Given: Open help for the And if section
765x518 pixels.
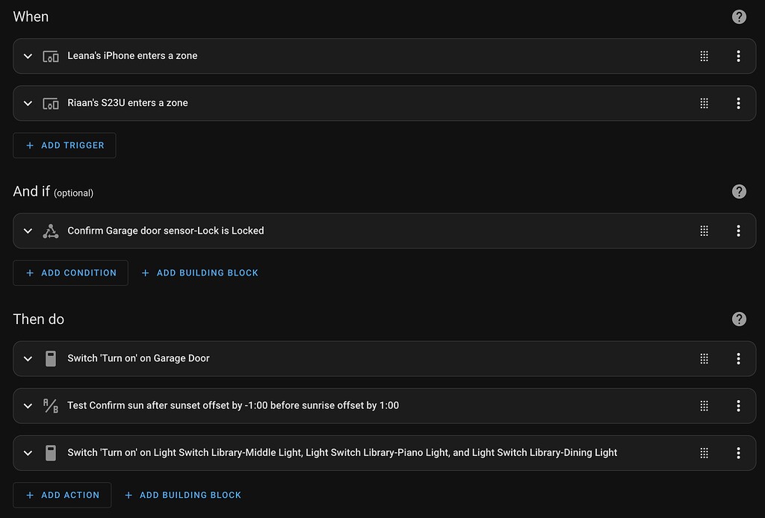Looking at the screenshot, I should [739, 192].
